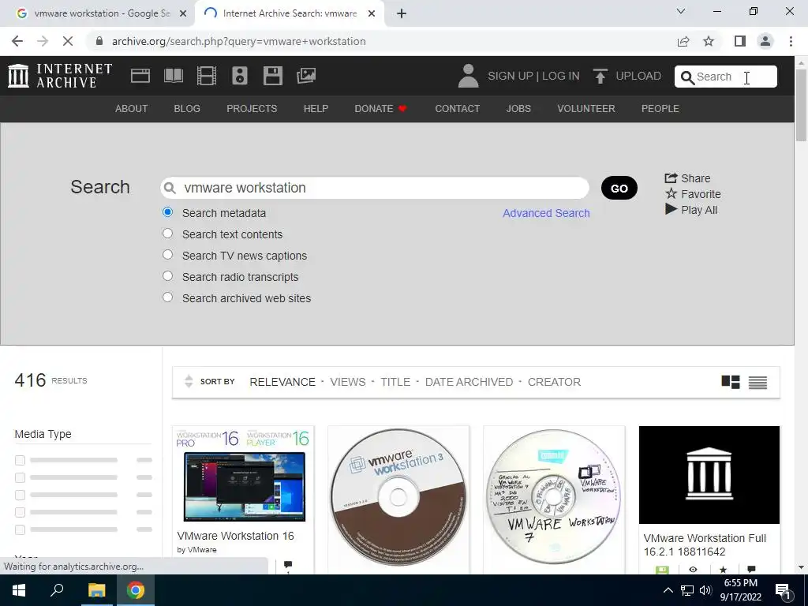
Task: Open the PROJECTS menu item
Action: pos(252,109)
